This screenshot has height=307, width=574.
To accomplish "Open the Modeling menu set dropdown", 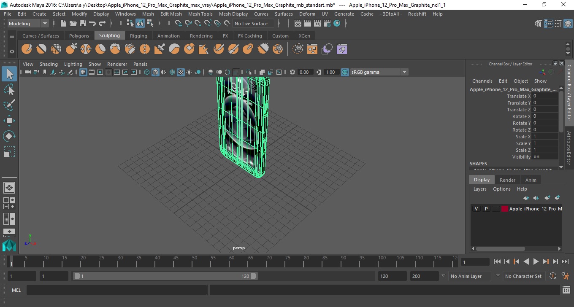I will pos(28,24).
